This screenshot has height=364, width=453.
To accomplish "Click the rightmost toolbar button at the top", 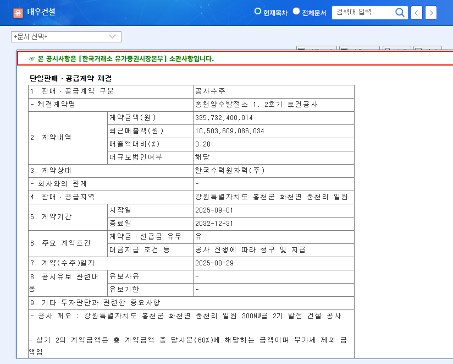I will point(428,48).
